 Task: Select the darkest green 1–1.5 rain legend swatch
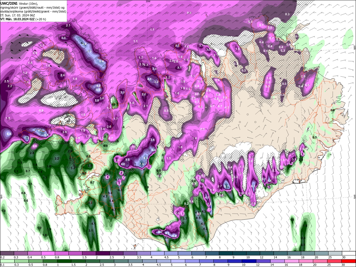tap(64, 261)
